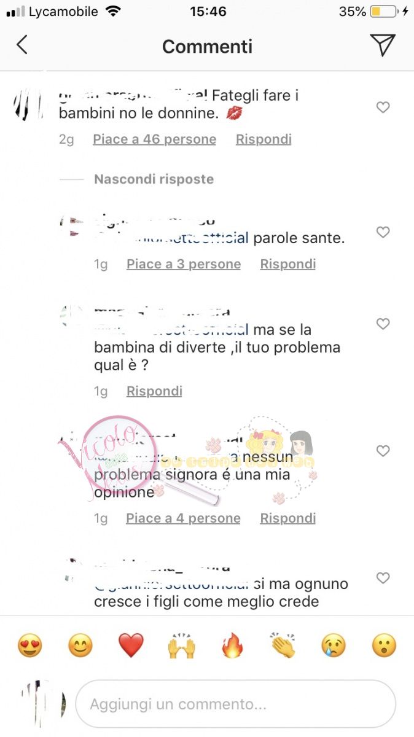Insert crying face emoji quick reaction
414x737 pixels.
[334, 646]
